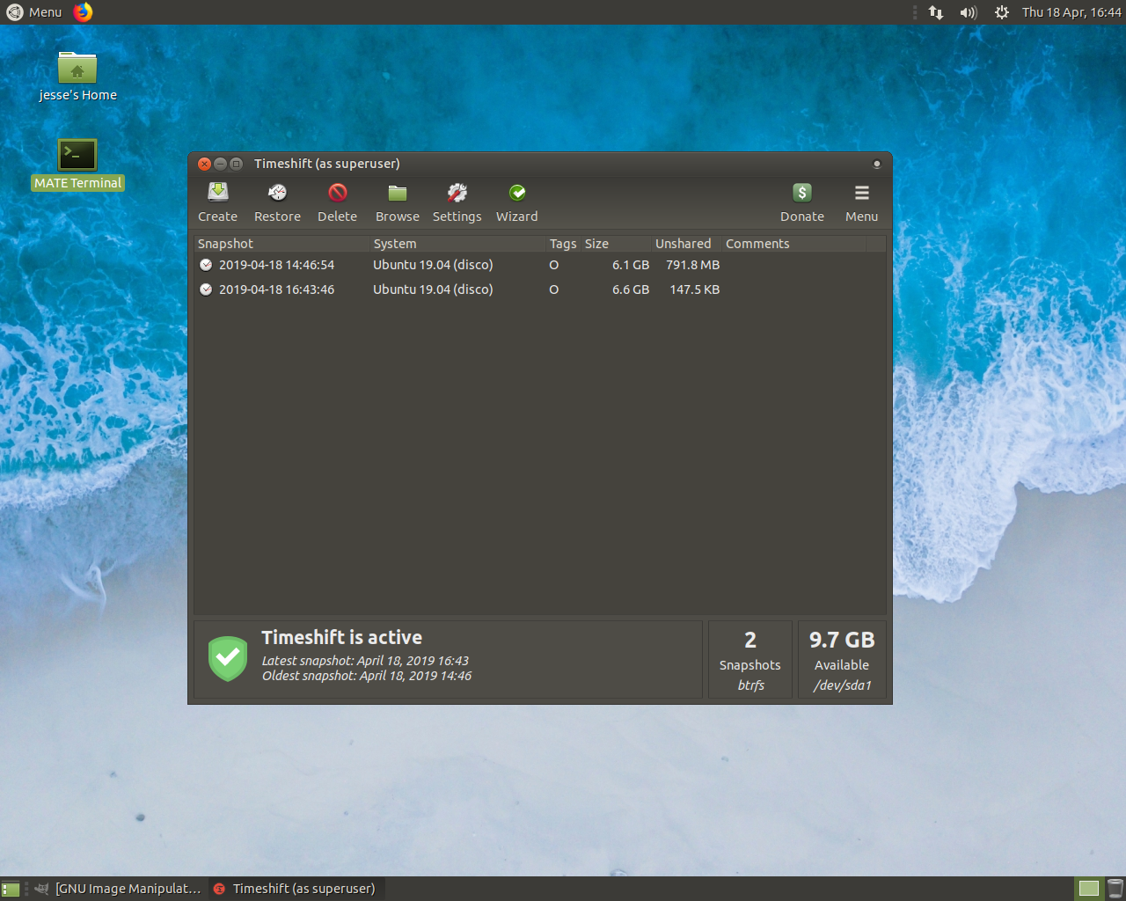Screen dimensions: 1126x901
Task: Sort by the Size column header
Action: click(616, 244)
